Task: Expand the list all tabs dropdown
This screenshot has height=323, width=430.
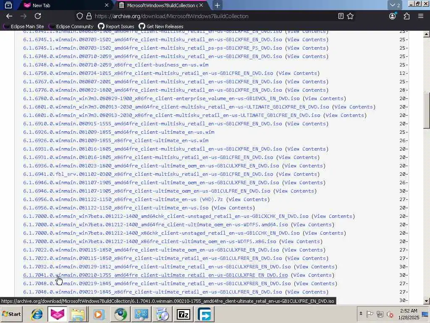Action: 395,5
